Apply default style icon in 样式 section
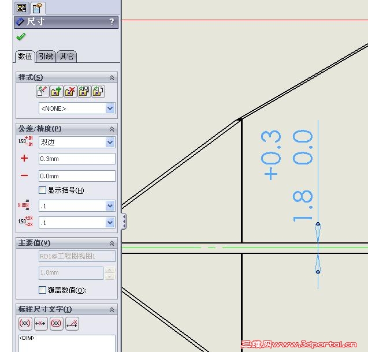Image resolution: width=368 pixels, height=352 pixels. pyautogui.click(x=42, y=91)
